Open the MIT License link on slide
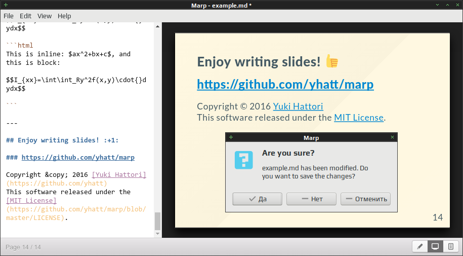463x256 pixels. 359,118
